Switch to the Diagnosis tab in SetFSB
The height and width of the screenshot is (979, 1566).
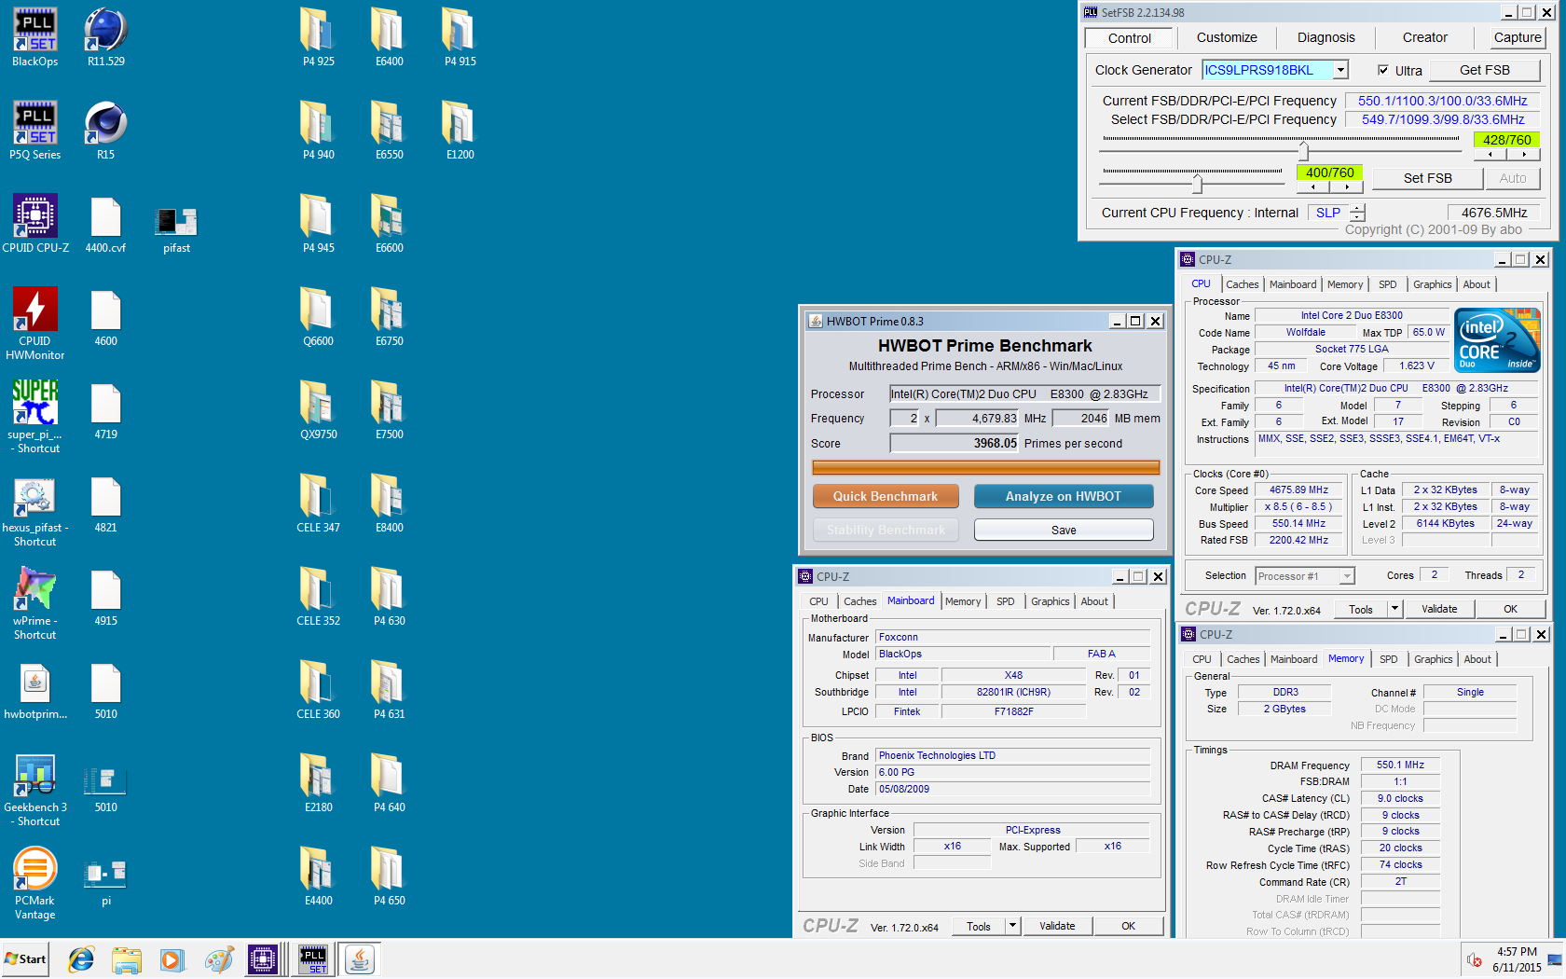(x=1326, y=37)
